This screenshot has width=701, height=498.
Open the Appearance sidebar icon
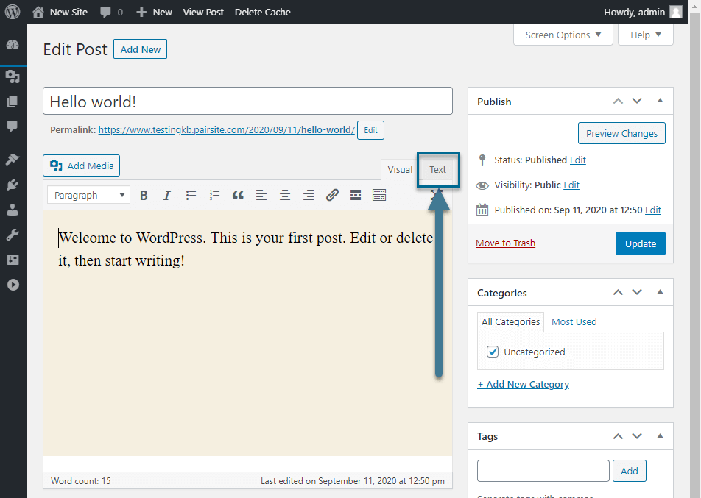13,159
